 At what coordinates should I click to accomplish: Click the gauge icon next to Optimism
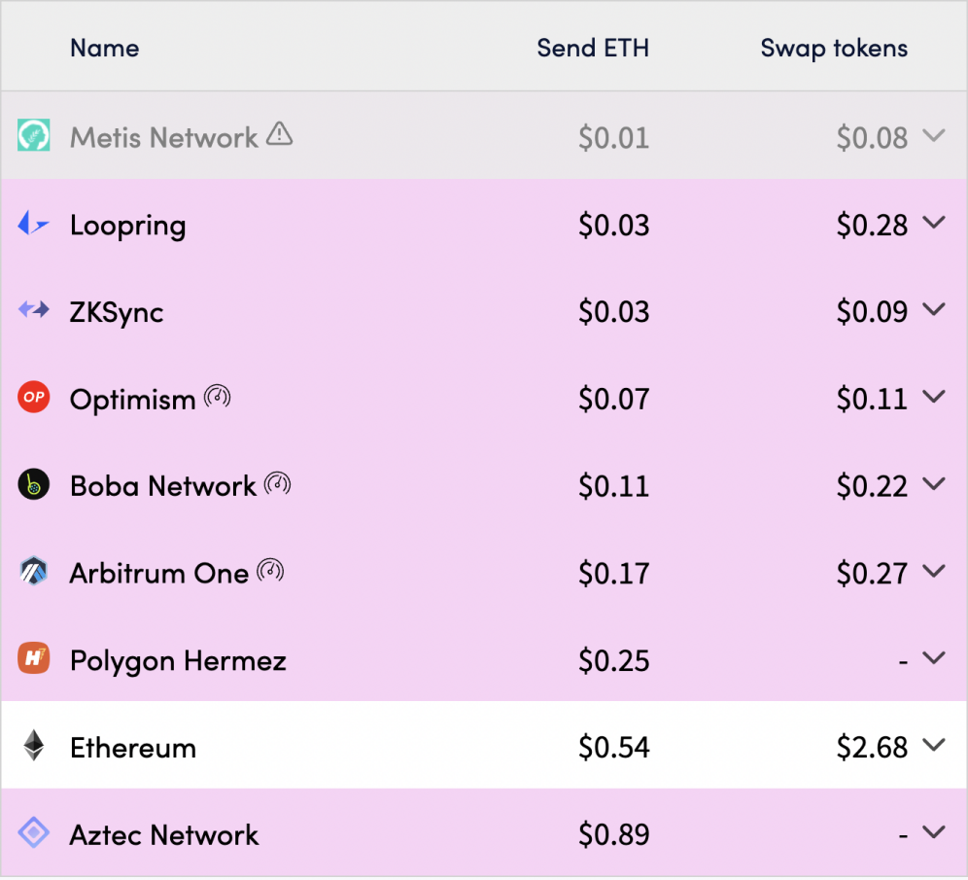218,395
